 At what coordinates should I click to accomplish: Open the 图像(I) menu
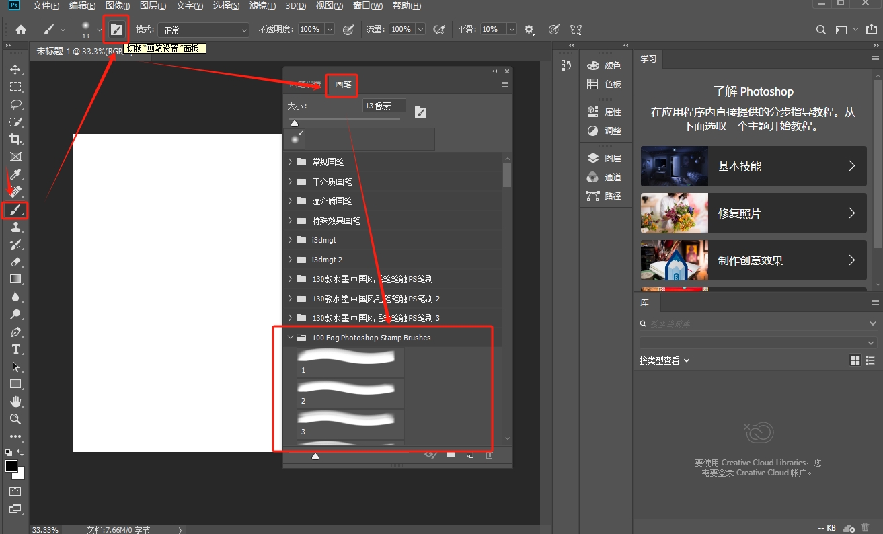(x=118, y=6)
